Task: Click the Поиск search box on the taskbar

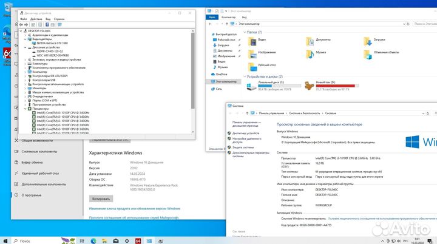Action: point(36,240)
